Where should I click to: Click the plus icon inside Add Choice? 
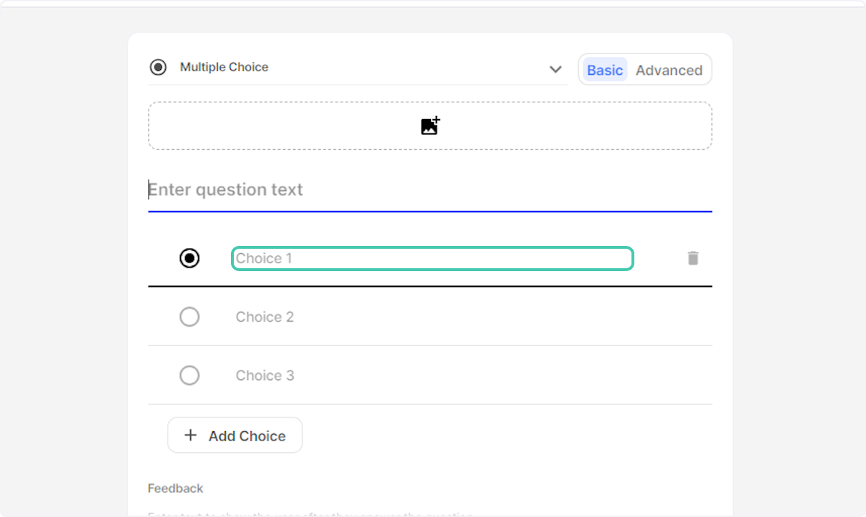[x=190, y=435]
